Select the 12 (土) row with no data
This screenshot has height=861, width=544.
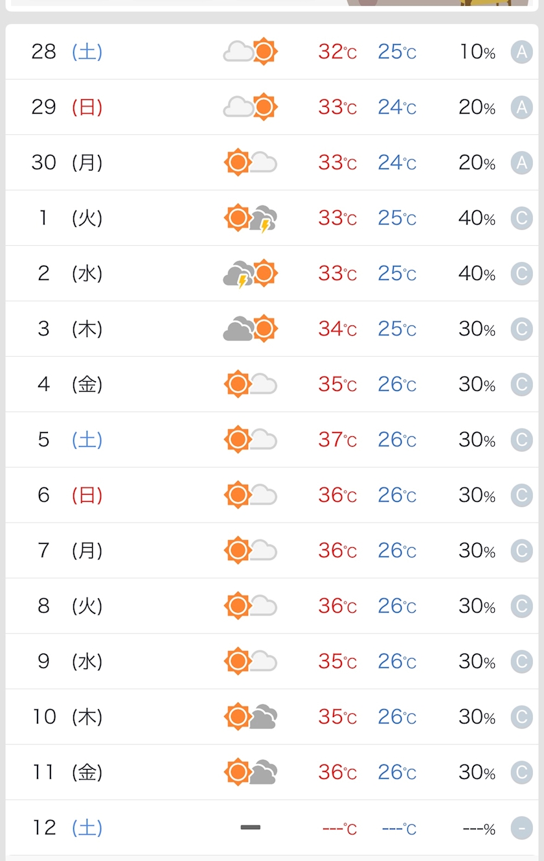272,827
